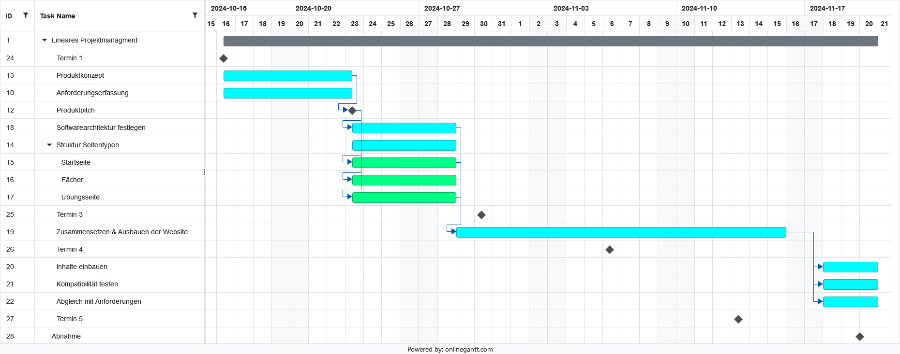
Task: Click the Termin 5 milestone marker
Action: (x=738, y=319)
